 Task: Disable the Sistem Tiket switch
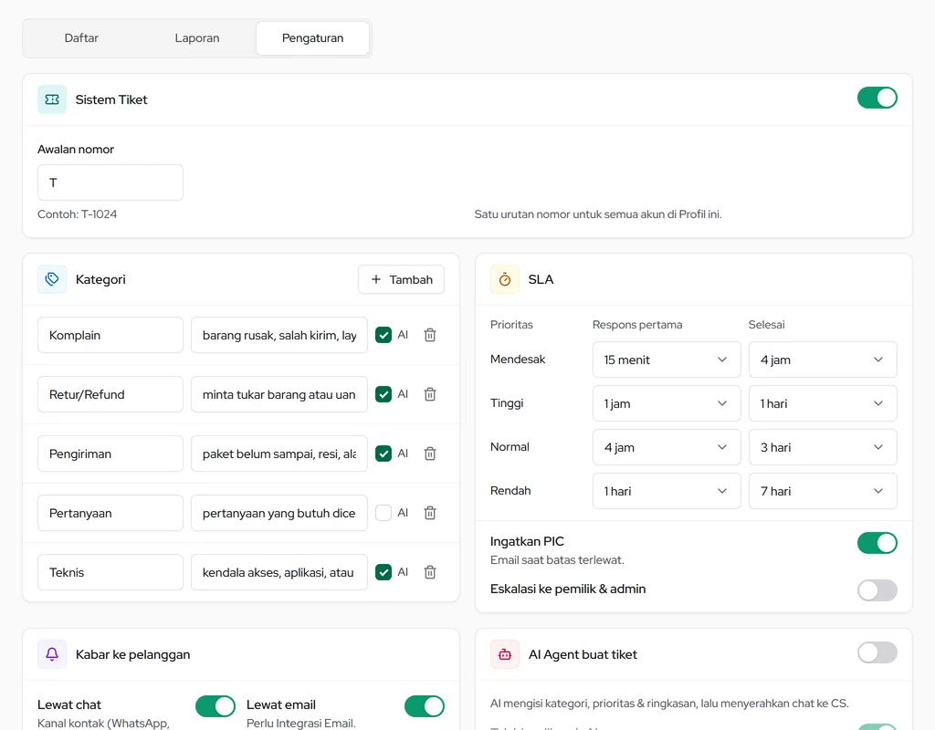click(877, 98)
